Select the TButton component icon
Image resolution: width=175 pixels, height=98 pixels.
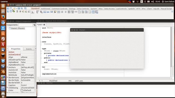[45, 12]
